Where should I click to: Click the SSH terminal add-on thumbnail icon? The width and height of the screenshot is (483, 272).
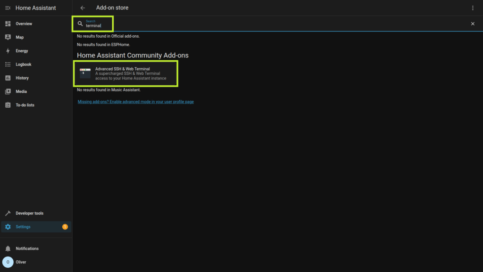coord(85,73)
